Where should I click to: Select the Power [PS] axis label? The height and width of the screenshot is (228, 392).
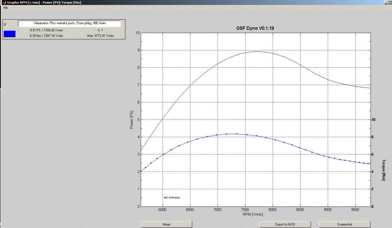(x=132, y=120)
